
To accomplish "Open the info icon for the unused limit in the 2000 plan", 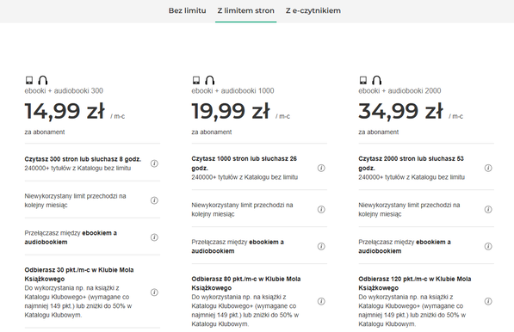I will point(488,209).
